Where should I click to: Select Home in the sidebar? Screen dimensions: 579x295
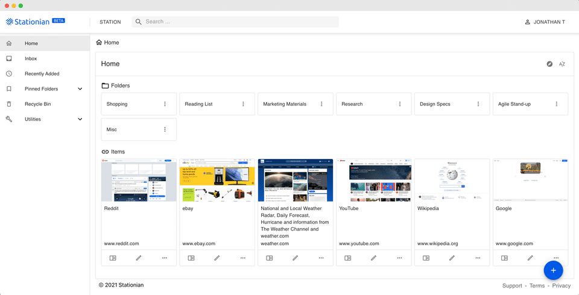pyautogui.click(x=45, y=43)
